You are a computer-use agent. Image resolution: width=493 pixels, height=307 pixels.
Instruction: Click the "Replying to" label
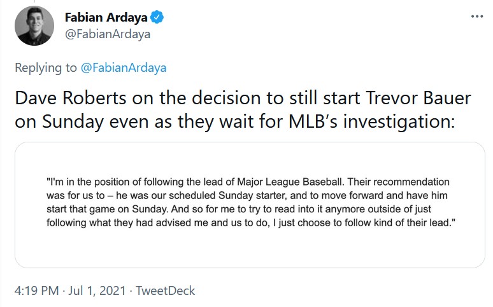46,67
